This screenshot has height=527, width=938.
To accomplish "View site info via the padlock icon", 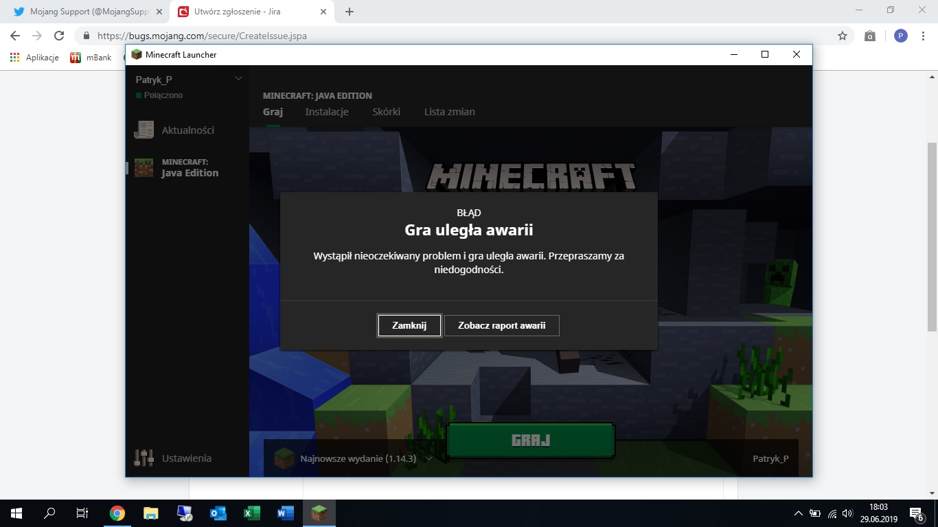I will click(87, 36).
